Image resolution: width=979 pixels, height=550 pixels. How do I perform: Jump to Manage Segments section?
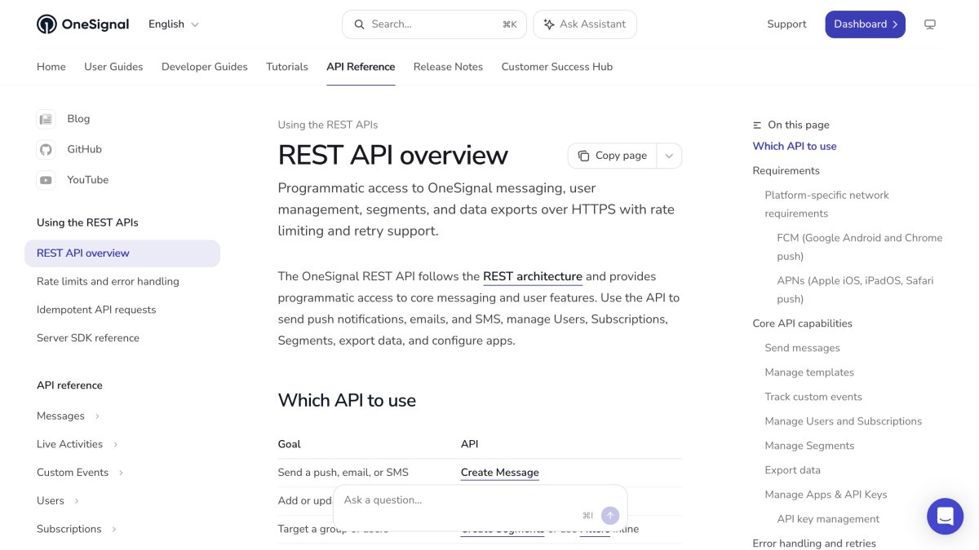(809, 446)
